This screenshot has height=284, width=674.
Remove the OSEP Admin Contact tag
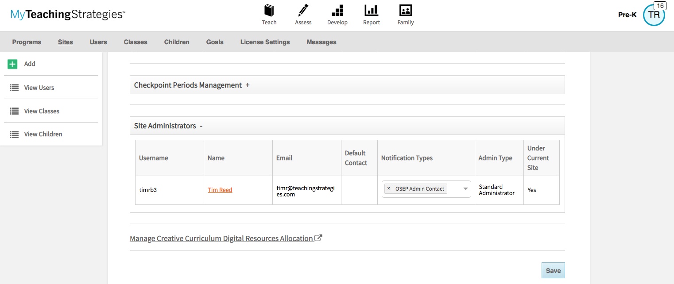click(x=388, y=188)
